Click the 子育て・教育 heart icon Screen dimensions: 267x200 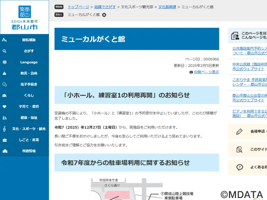[4, 106]
